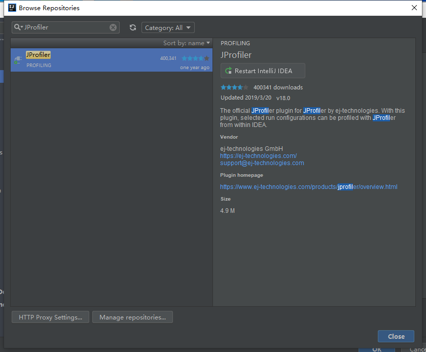Click 'Updated 2019/3/20' text
Viewport: 426px width, 352px height.
point(246,98)
